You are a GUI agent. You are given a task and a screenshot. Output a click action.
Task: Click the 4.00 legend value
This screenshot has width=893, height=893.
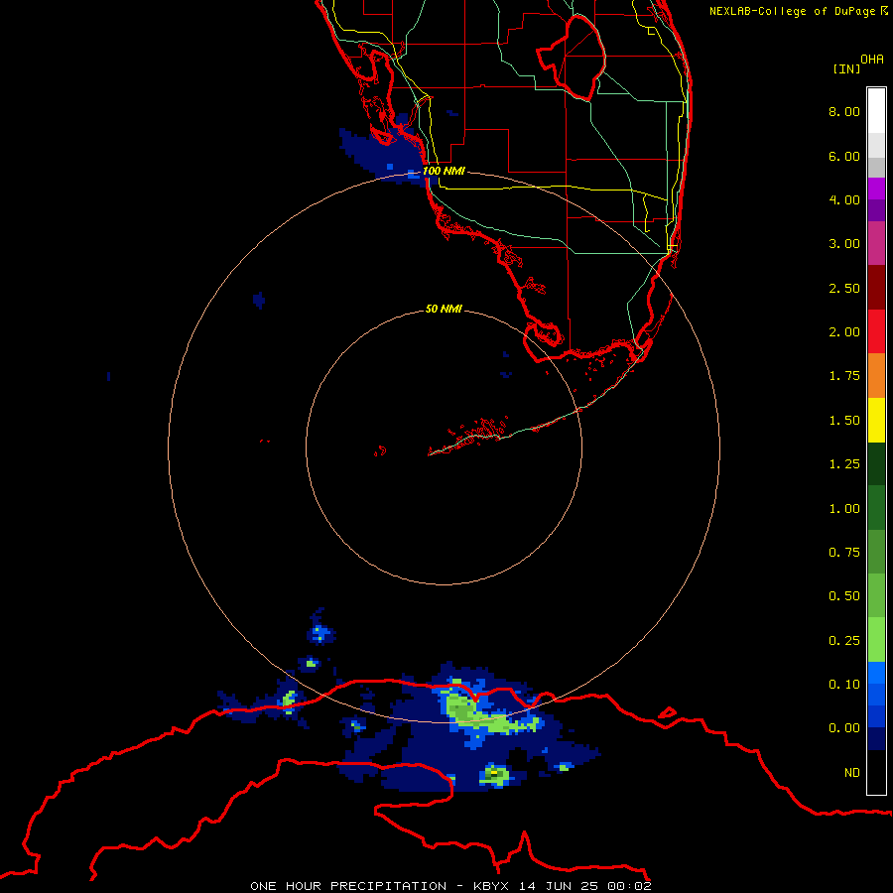(x=844, y=199)
